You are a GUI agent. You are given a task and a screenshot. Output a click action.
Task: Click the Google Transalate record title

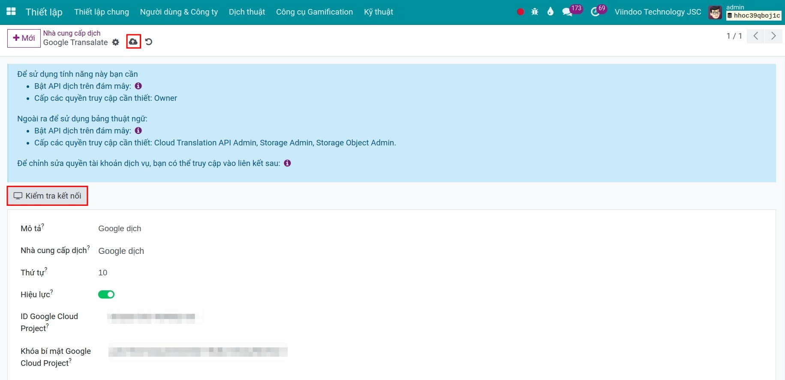click(x=75, y=42)
